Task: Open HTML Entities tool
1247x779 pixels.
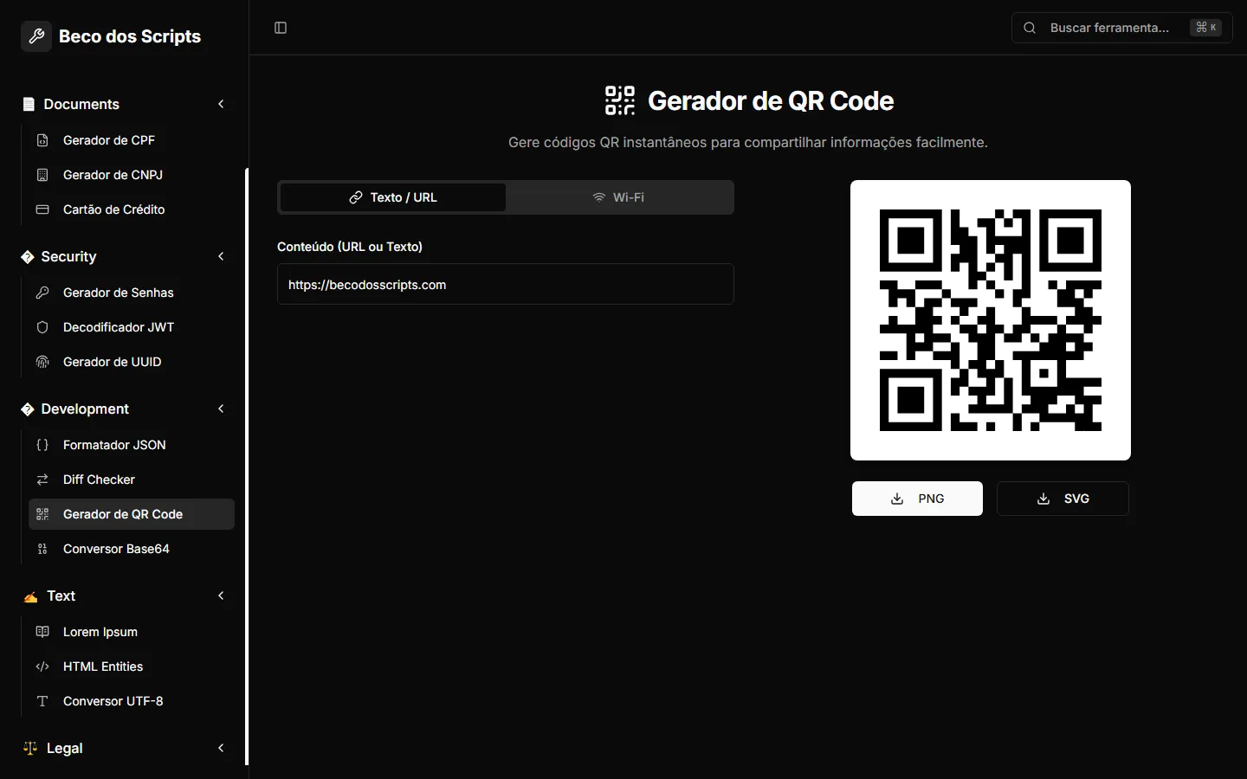Action: pyautogui.click(x=132, y=666)
